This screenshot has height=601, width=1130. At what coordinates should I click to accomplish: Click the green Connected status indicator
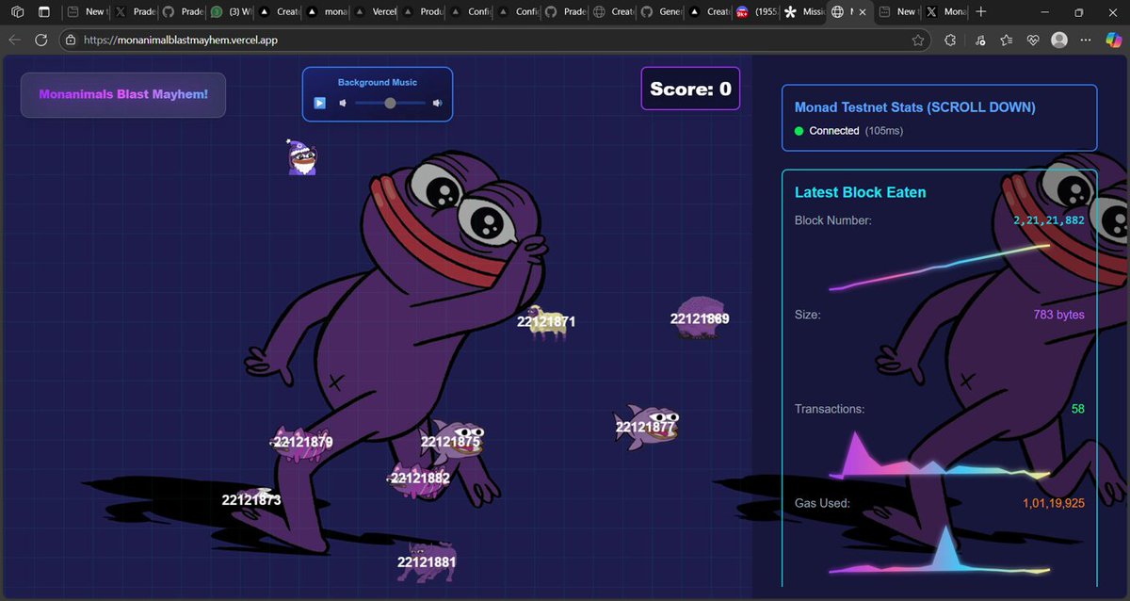(799, 131)
